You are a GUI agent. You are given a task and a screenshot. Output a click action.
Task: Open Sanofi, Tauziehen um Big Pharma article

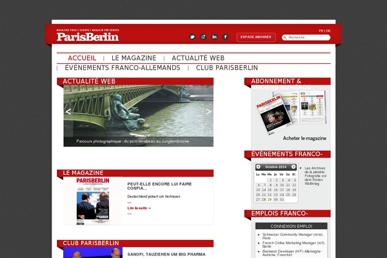166,254
